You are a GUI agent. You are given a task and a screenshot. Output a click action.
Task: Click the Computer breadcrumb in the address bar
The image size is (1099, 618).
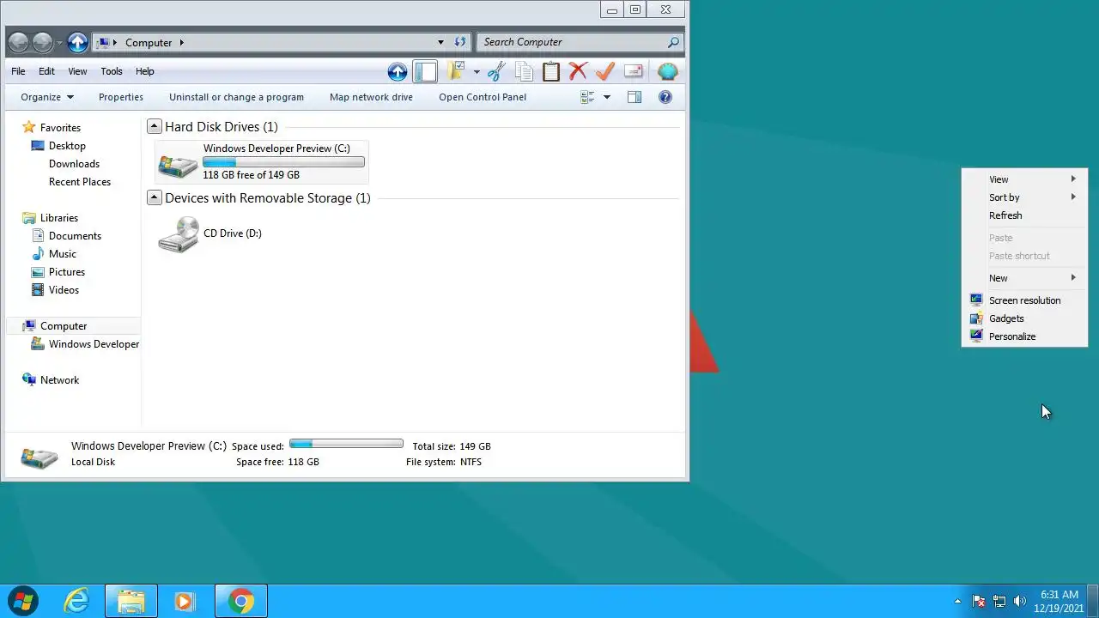[x=149, y=42]
